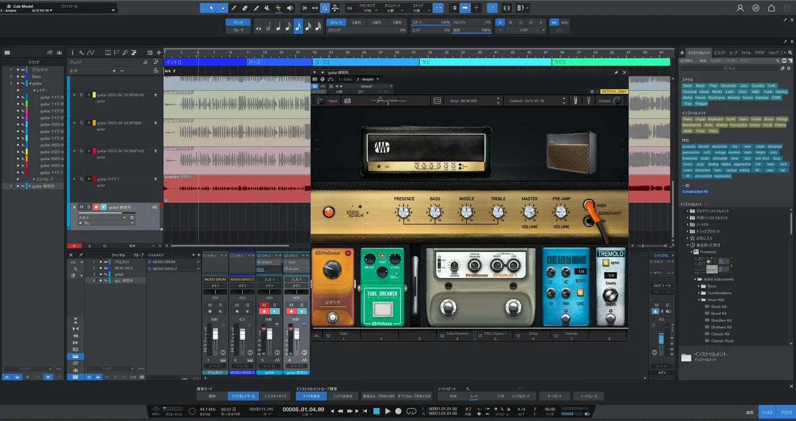
Task: Click the キーリモート button
Action: coord(554,396)
